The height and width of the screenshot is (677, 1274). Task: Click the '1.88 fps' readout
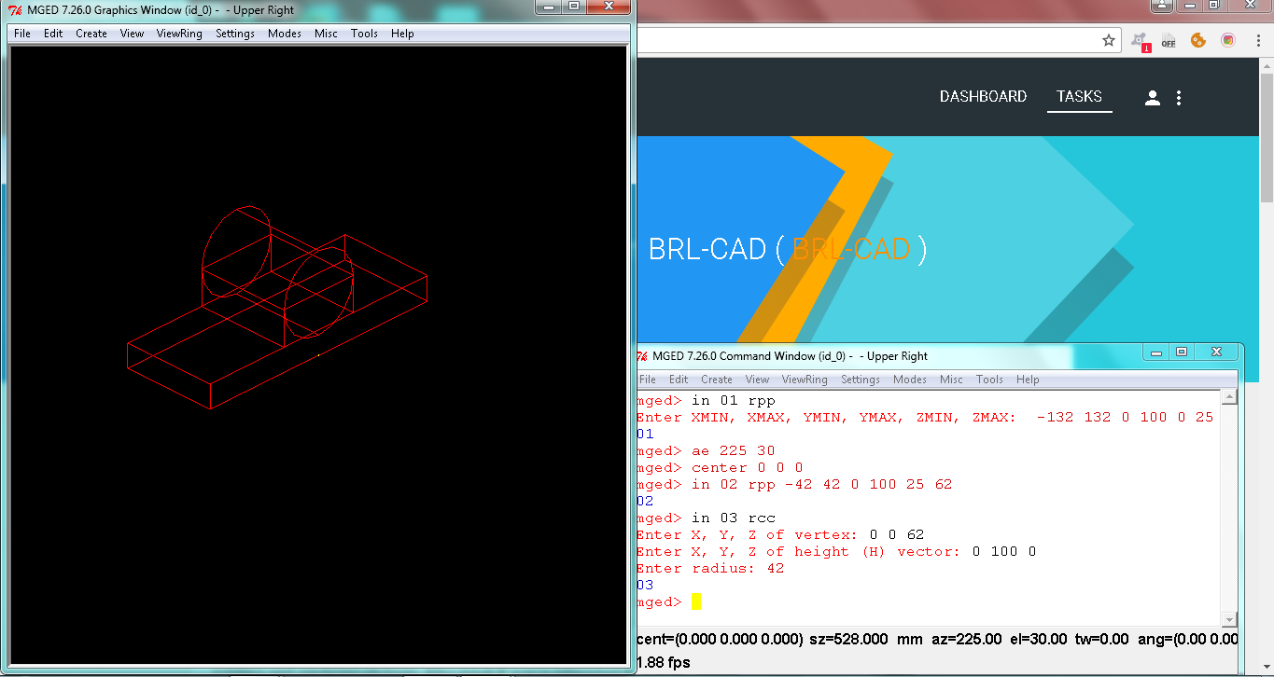click(x=663, y=663)
